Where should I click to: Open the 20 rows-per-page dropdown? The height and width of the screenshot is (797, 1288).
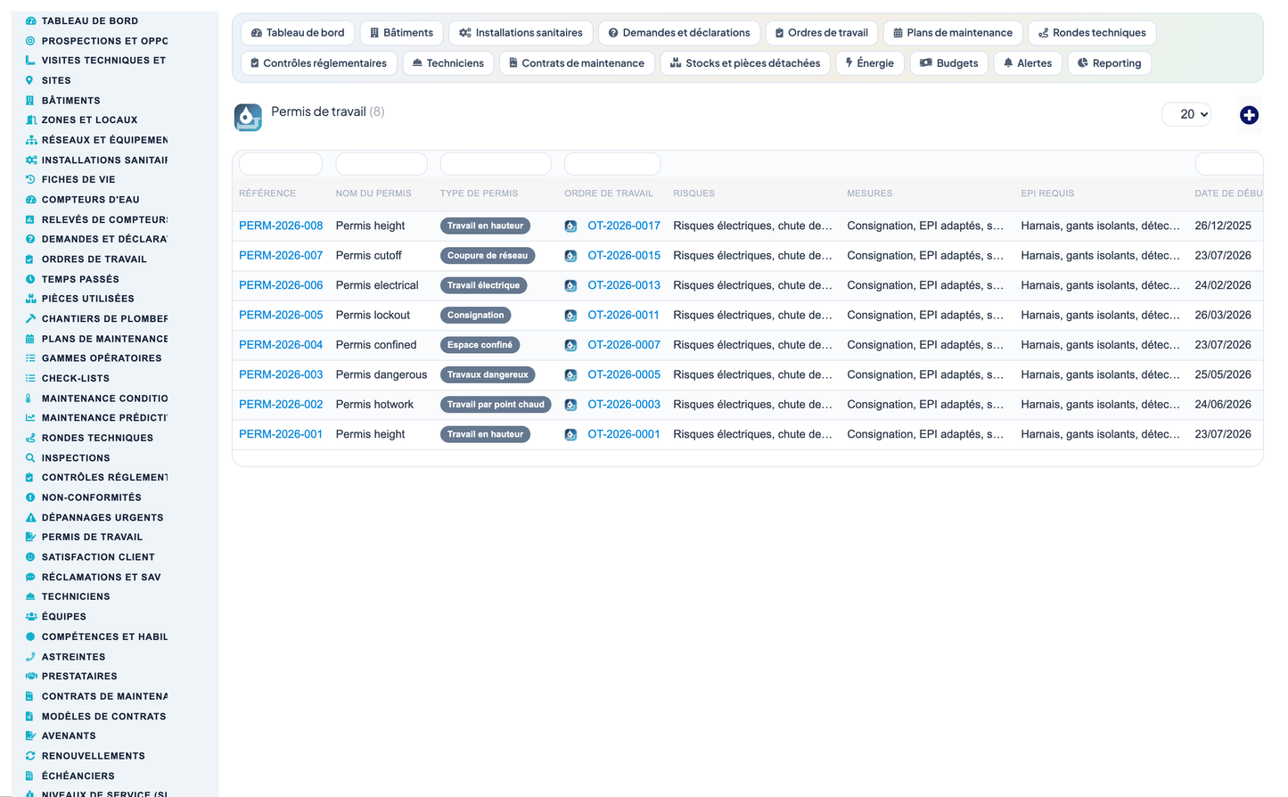(x=1187, y=114)
